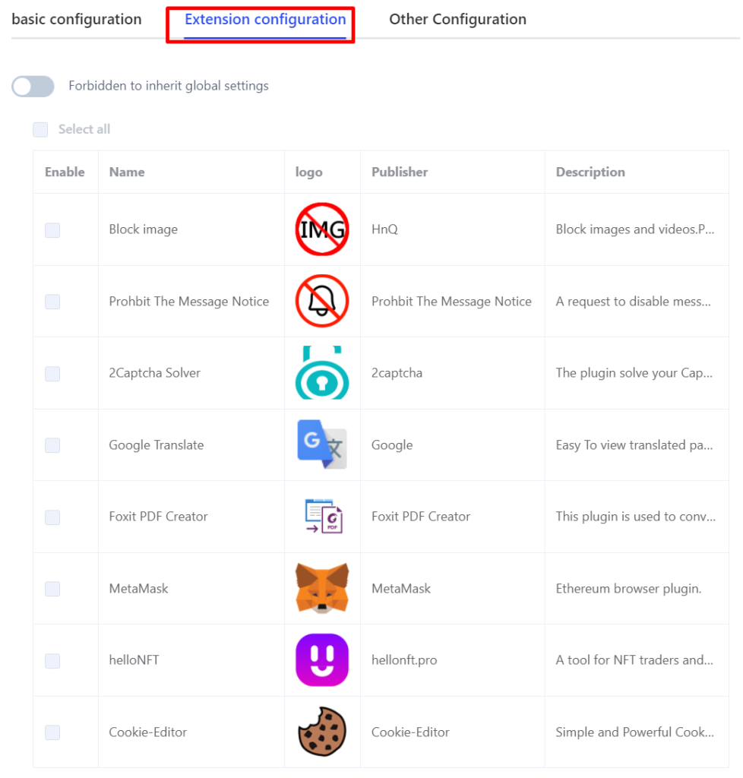Click the 2Captcha Solver teal logo
Image resolution: width=743 pixels, height=778 pixels.
click(322, 372)
